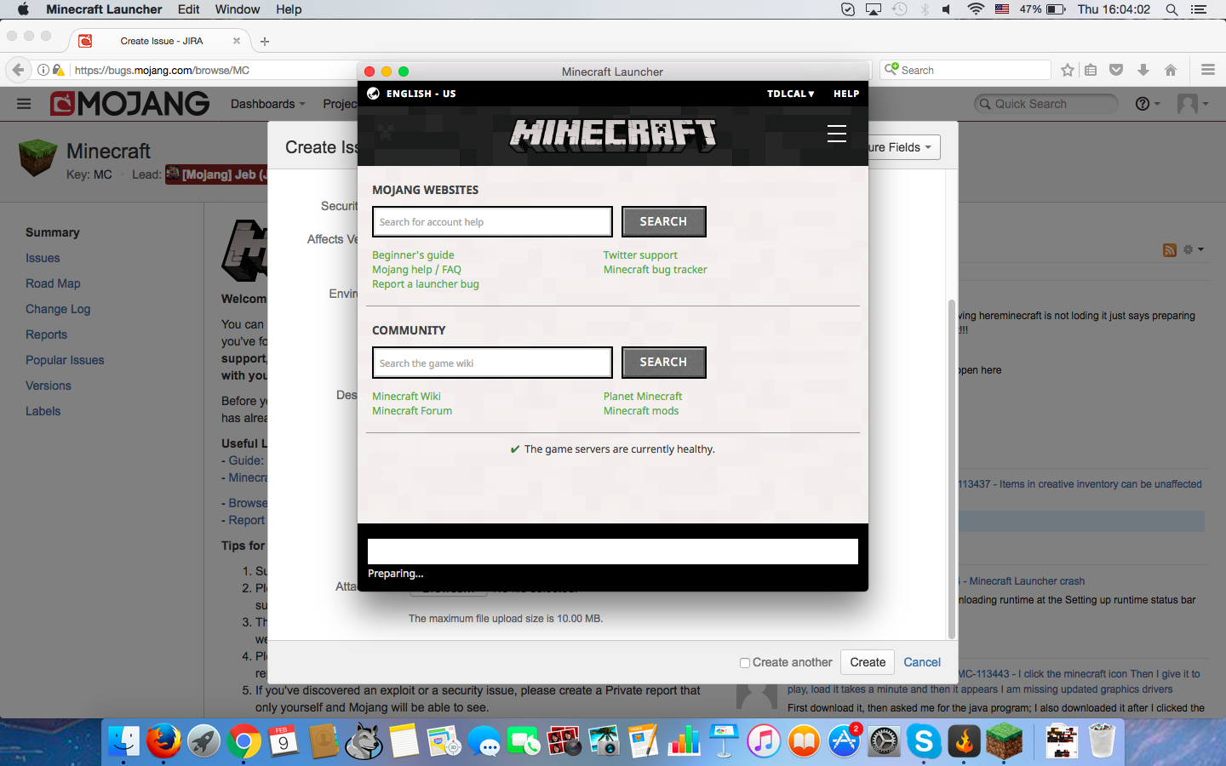This screenshot has width=1226, height=766.
Task: Change launcher language ENGLISH - US
Action: [x=421, y=94]
